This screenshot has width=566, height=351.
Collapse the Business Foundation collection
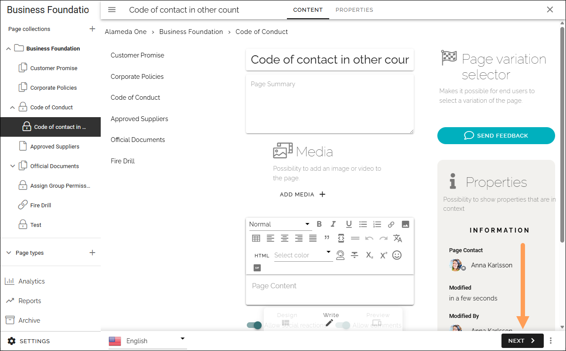(8, 49)
